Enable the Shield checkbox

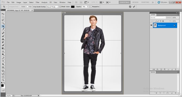pyautogui.click(x=60, y=7)
